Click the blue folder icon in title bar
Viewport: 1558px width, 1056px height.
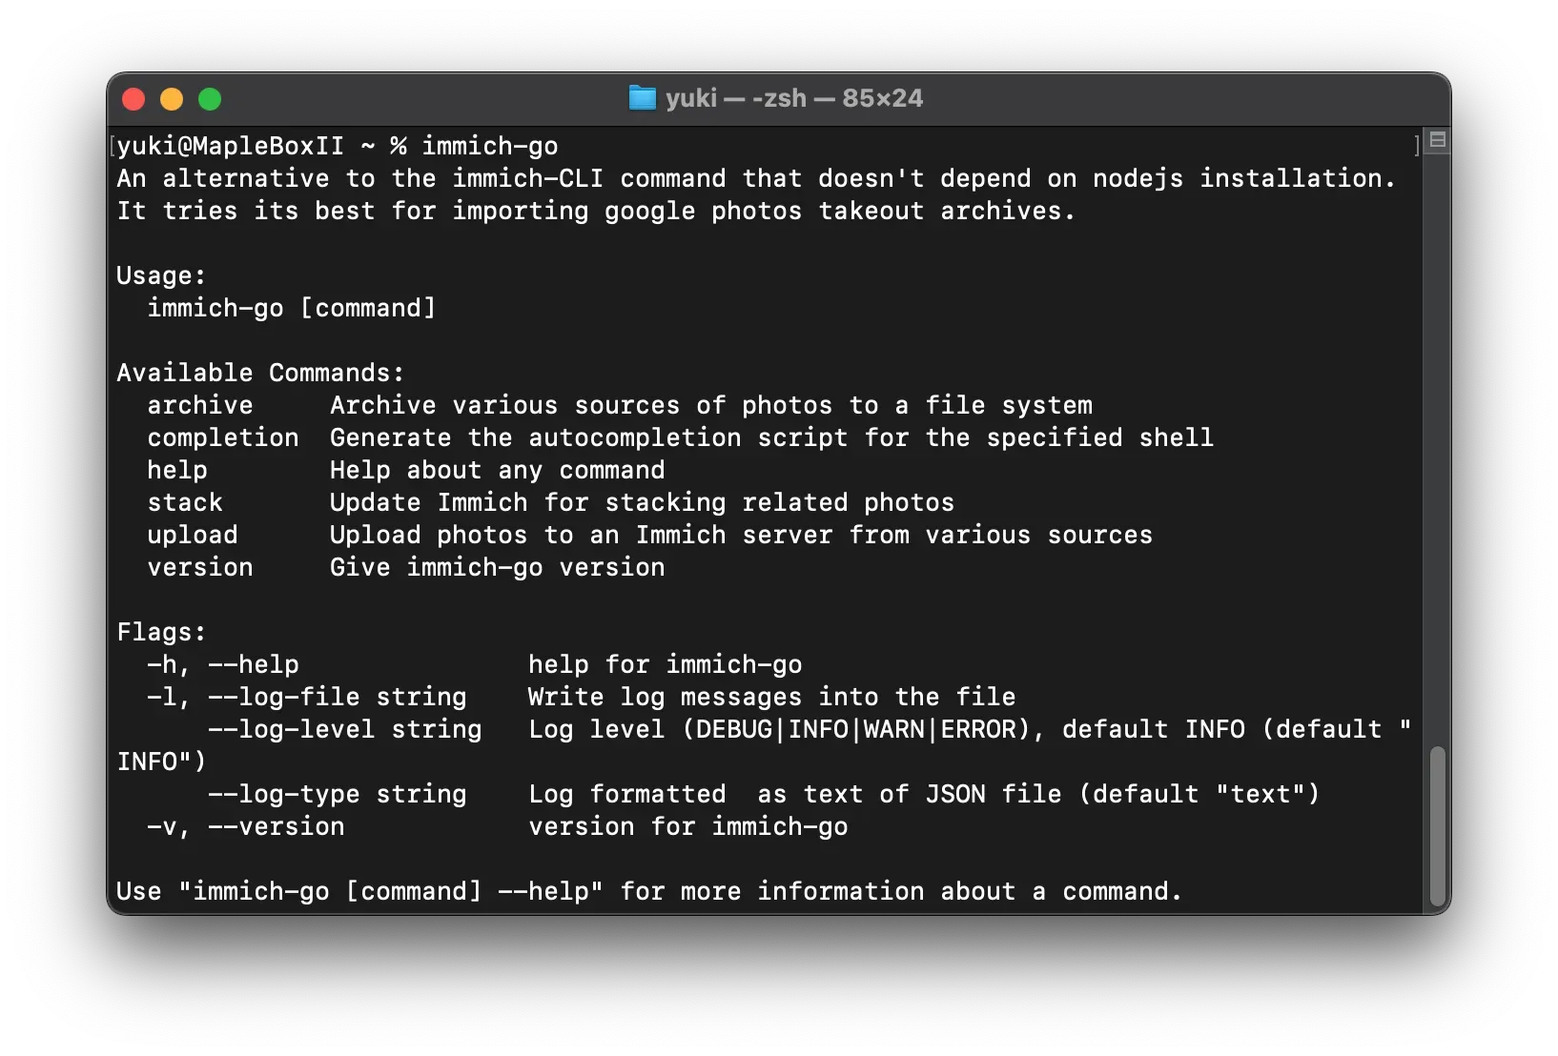[x=643, y=98]
